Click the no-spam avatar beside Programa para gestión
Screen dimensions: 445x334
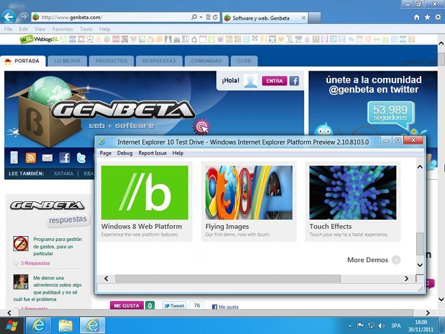(x=21, y=244)
